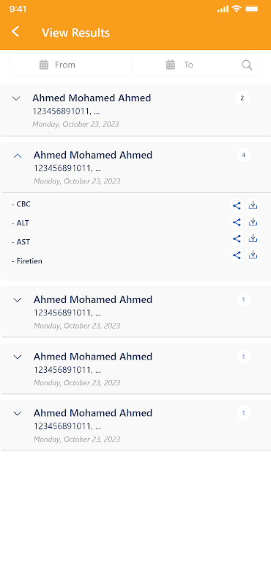Expand the record below the Firetien list
This screenshot has height=587, width=271.
[17, 300]
